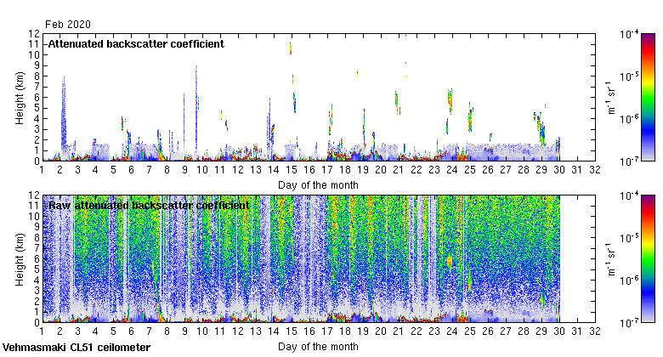Click the 3 km tick on the lower height axis
The height and width of the screenshot is (357, 663).
coord(37,291)
